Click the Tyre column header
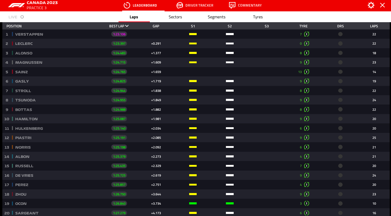This screenshot has width=391, height=216. pyautogui.click(x=303, y=26)
